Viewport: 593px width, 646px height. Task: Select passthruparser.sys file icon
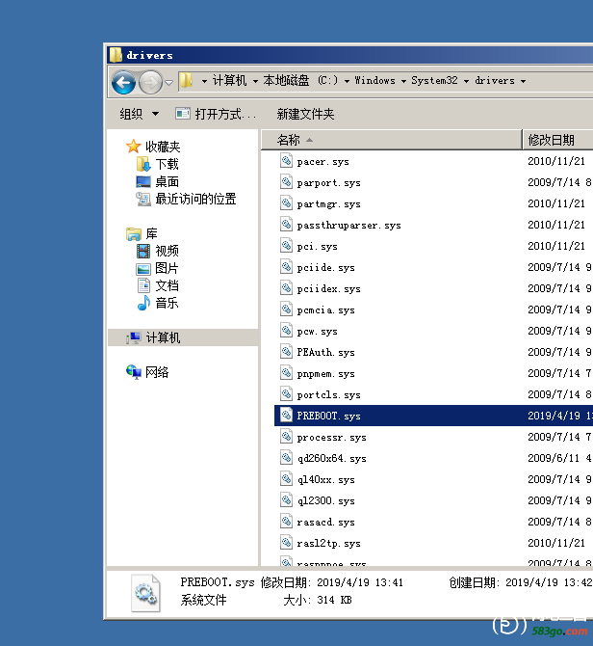pos(286,224)
